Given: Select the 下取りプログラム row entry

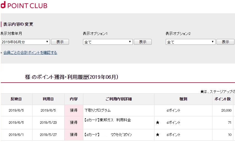Looking at the screenshot, I should coord(98,110).
